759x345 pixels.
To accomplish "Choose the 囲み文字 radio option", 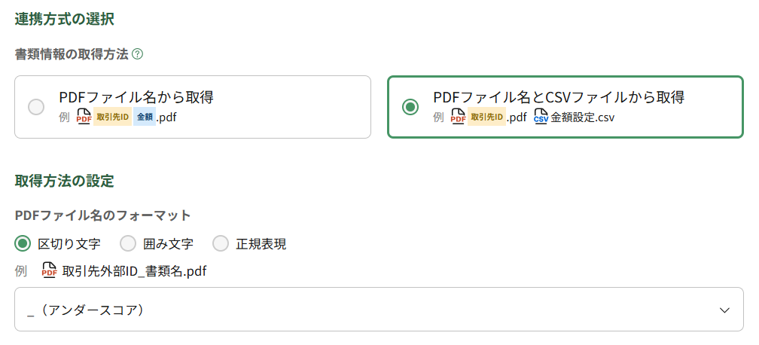I will [x=128, y=243].
